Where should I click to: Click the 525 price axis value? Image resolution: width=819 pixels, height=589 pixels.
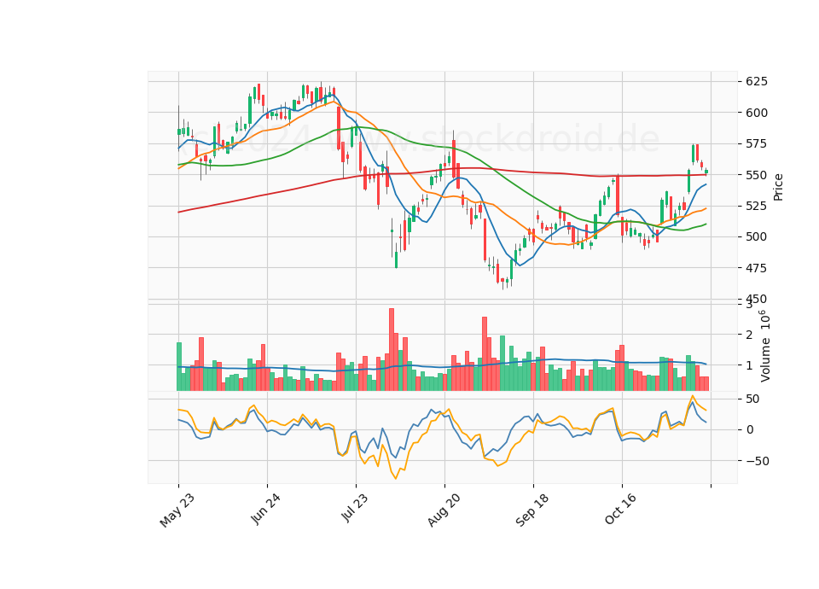coord(757,206)
